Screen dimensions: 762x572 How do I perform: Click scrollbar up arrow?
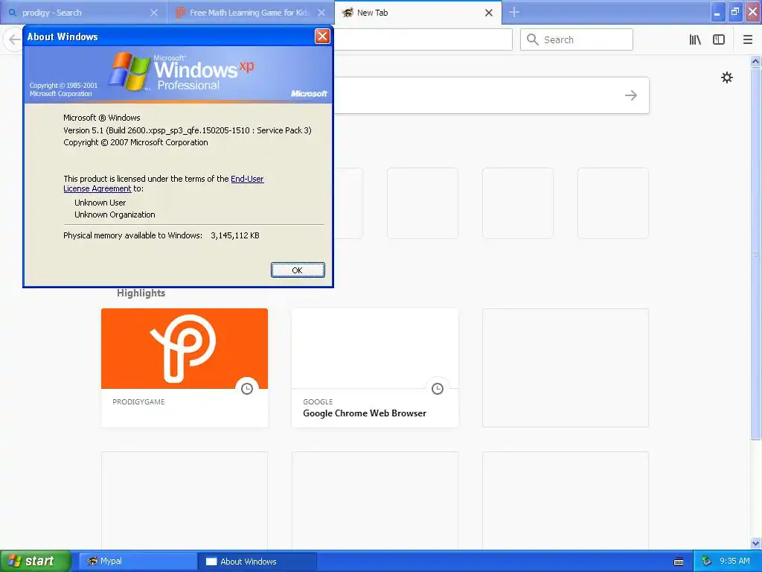[x=755, y=61]
